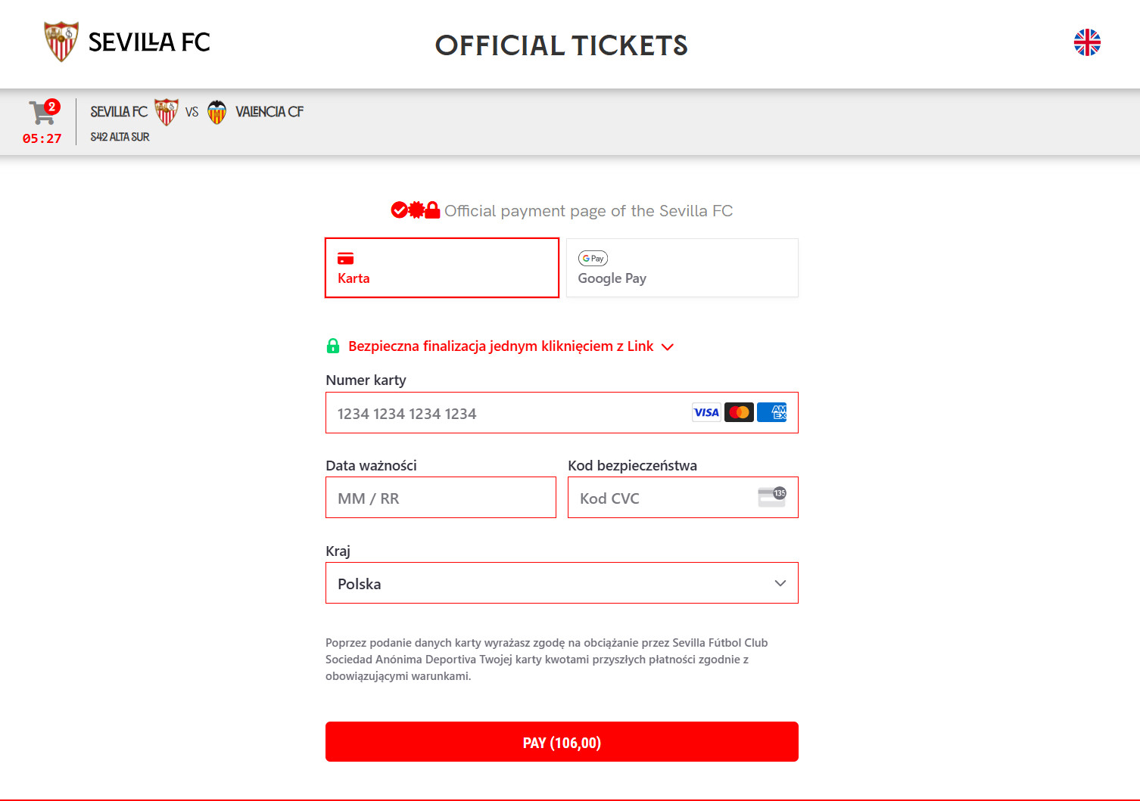The width and height of the screenshot is (1140, 801).
Task: Click the OFFICIAL TICKETS header title
Action: tap(561, 45)
